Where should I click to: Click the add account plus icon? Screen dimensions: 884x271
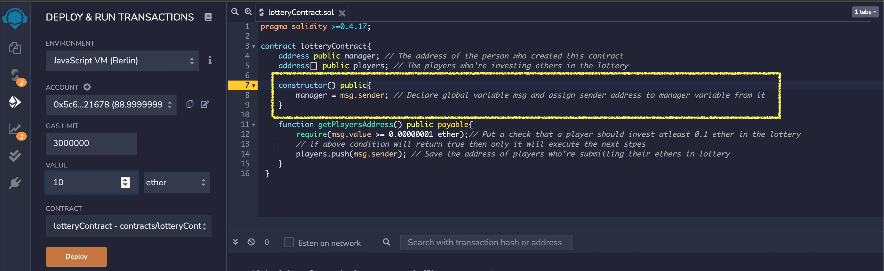pos(87,87)
